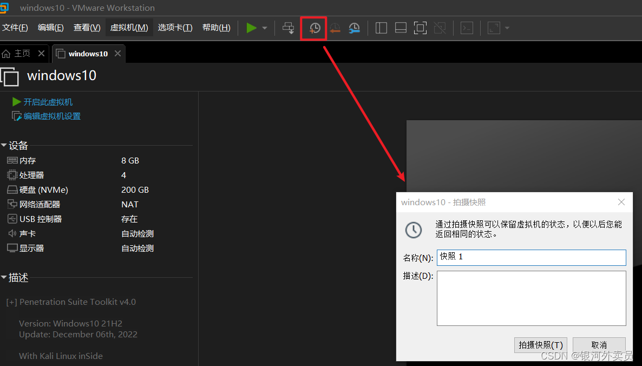The width and height of the screenshot is (642, 366).
Task: Open the 帮助(H) menu
Action: coord(216,28)
